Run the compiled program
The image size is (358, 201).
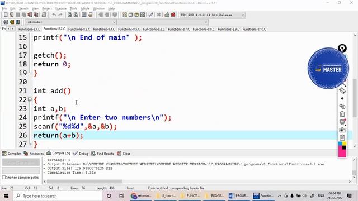pos(130,15)
